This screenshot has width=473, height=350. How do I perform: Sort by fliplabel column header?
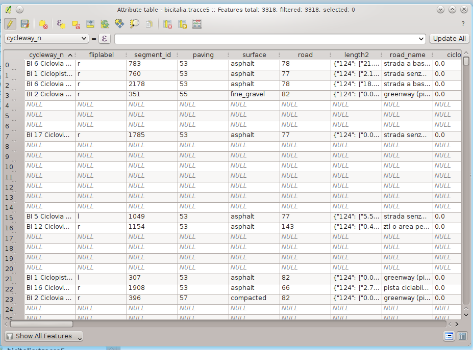[x=102, y=55]
